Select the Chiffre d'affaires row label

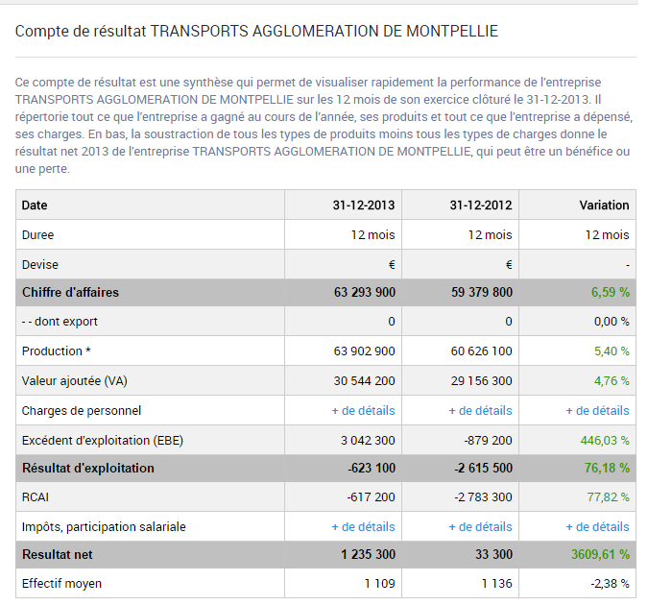70,292
